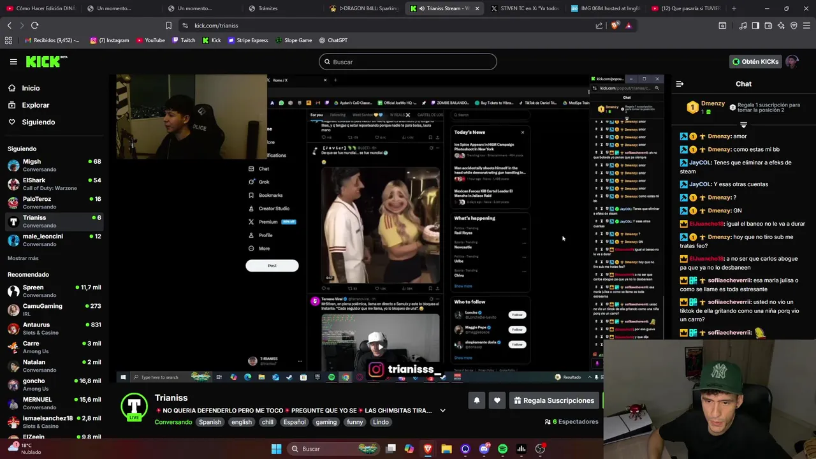Close the Trianiss Stream tab

point(477,8)
